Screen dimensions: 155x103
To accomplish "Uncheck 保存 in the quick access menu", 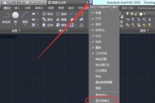I will (x=104, y=24).
